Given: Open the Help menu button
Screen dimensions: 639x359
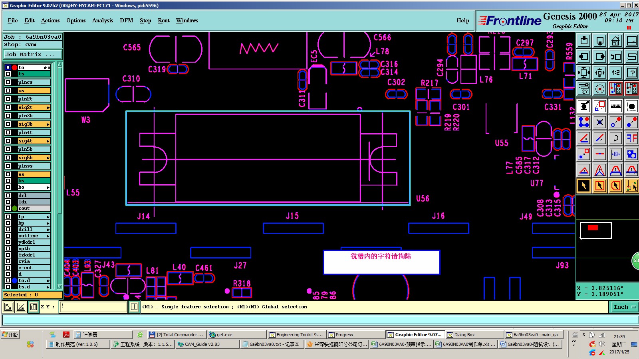Looking at the screenshot, I should coord(463,20).
